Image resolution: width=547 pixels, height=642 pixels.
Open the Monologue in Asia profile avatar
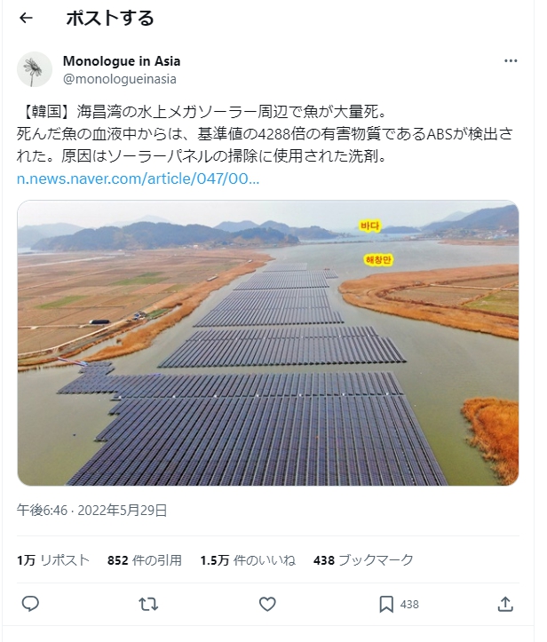point(35,69)
